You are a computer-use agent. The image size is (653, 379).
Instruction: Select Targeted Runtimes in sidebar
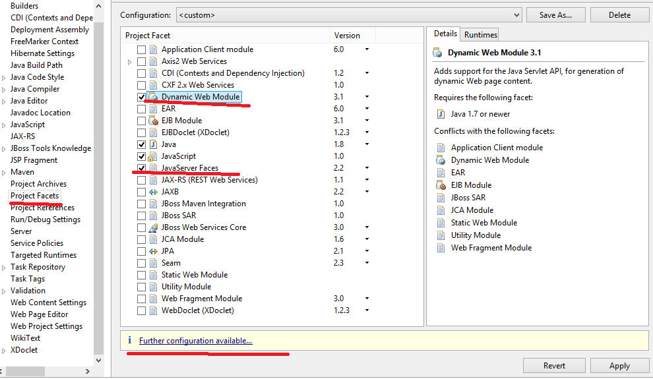click(44, 255)
